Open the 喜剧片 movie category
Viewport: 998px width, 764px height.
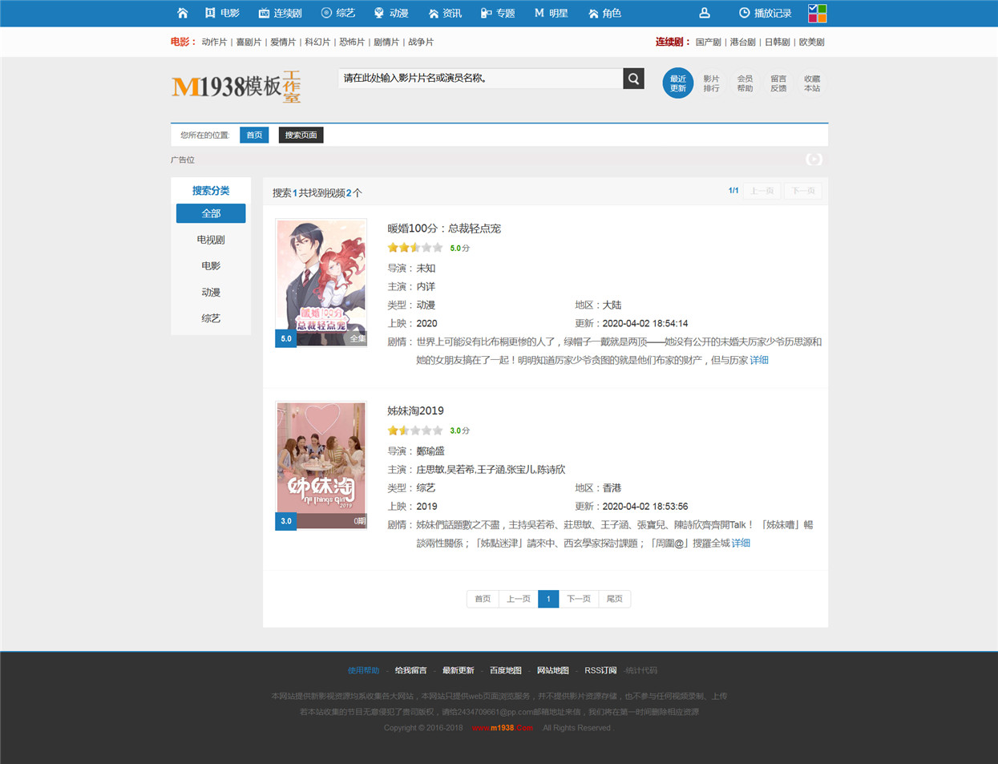pyautogui.click(x=248, y=42)
